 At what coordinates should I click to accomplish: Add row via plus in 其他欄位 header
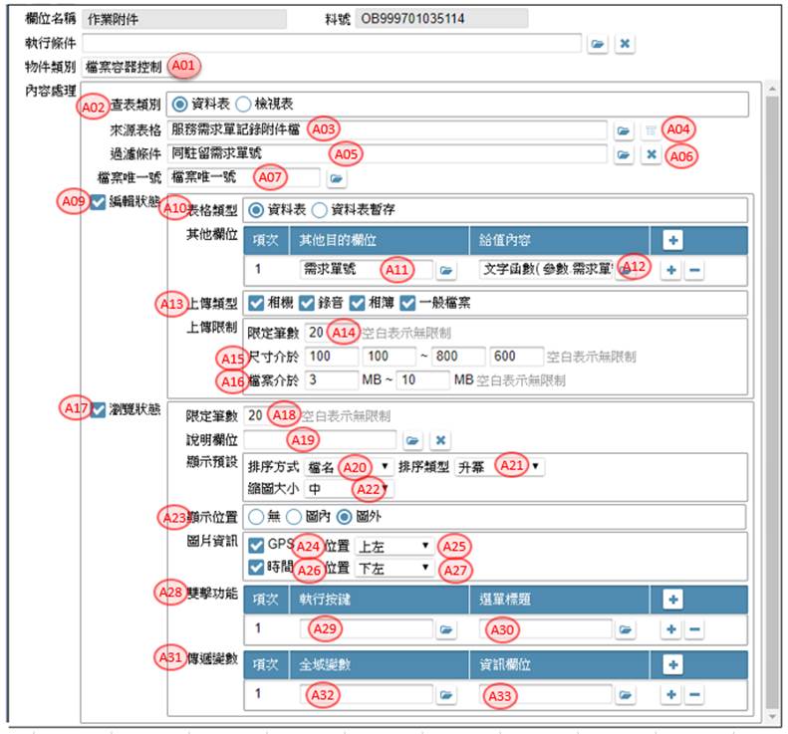672,240
